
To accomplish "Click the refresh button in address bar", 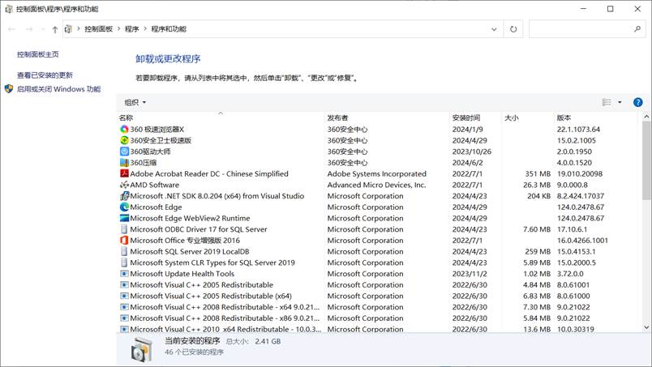I will [x=513, y=29].
